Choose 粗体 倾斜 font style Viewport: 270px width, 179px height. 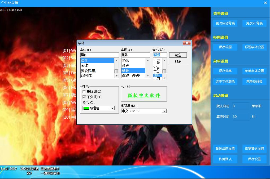(133, 75)
